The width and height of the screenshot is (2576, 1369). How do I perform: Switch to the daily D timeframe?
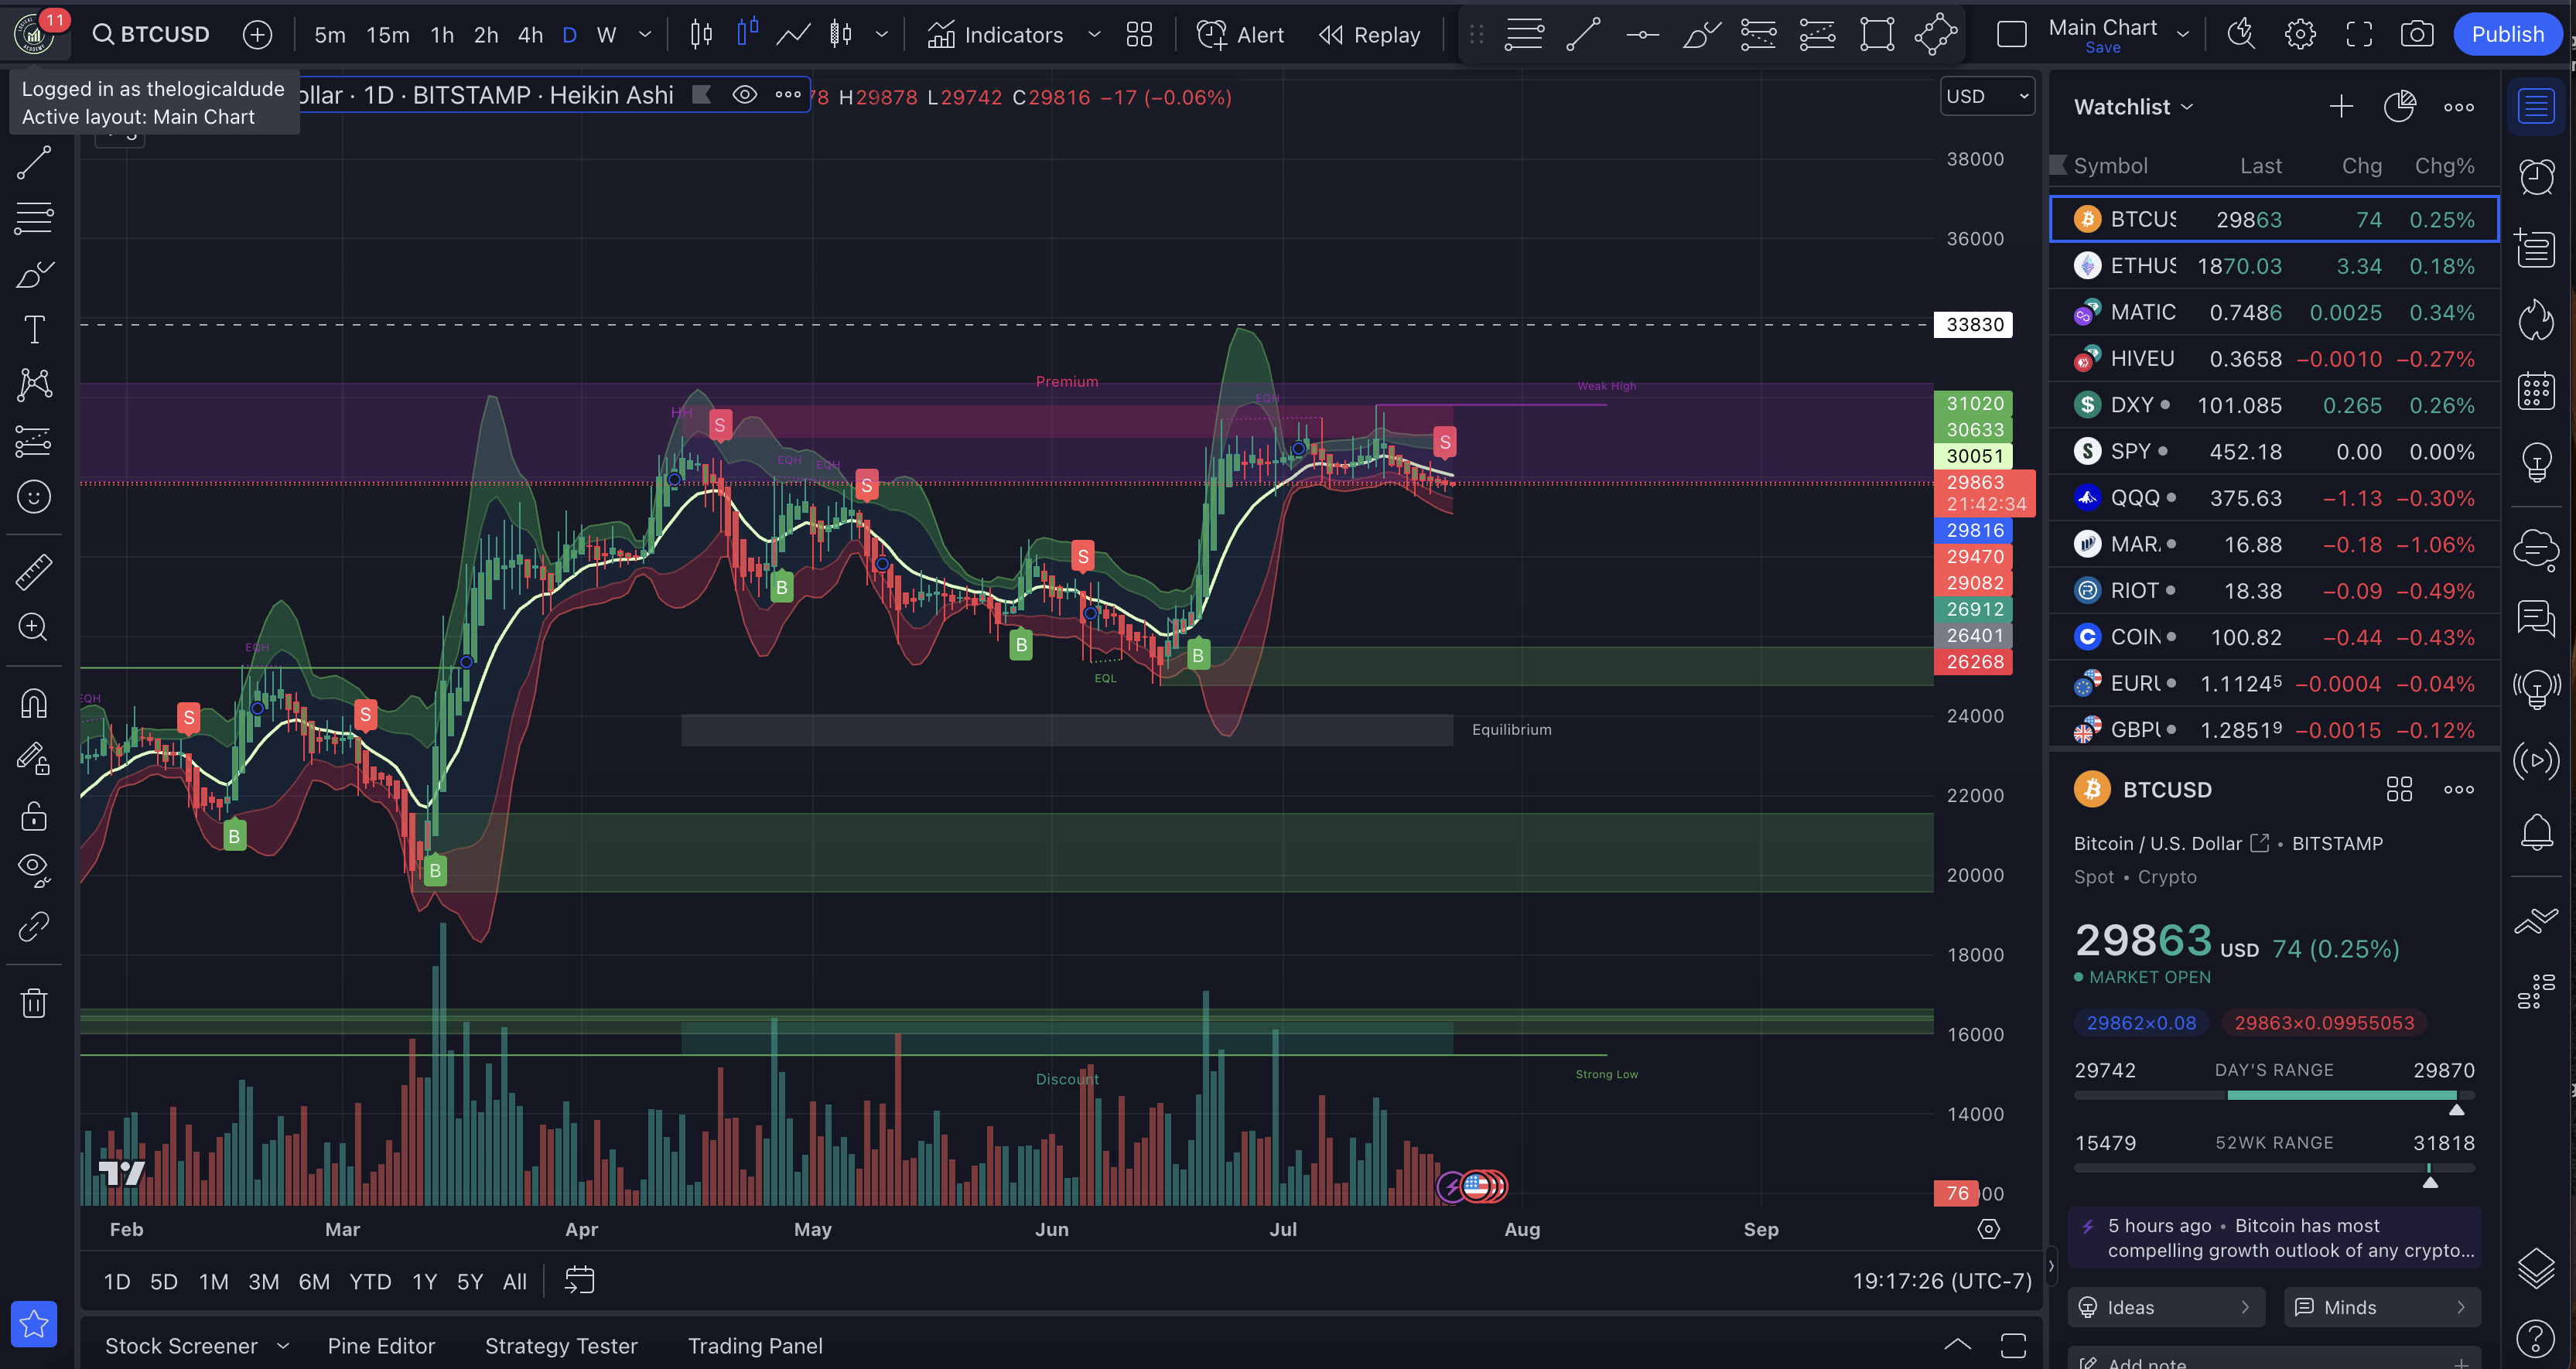tap(569, 35)
